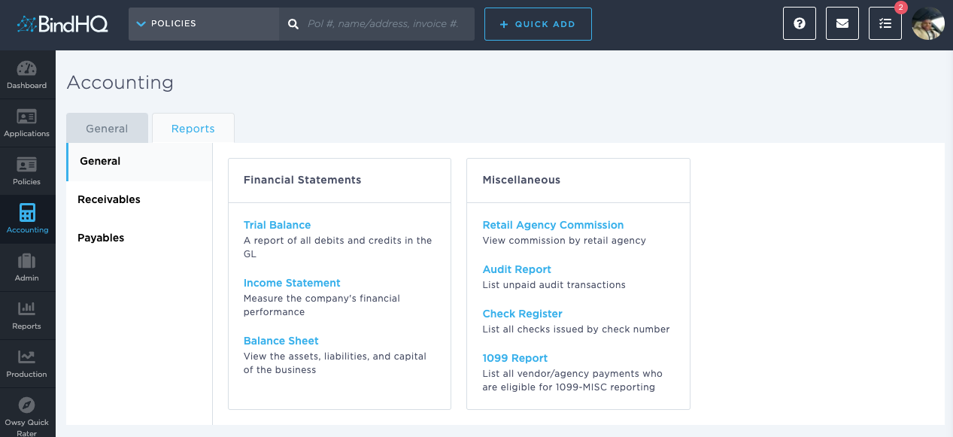Open the Admin briefcase icon
This screenshot has height=437, width=953.
[x=27, y=262]
